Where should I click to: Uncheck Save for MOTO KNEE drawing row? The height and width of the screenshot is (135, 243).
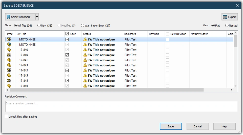(67, 39)
